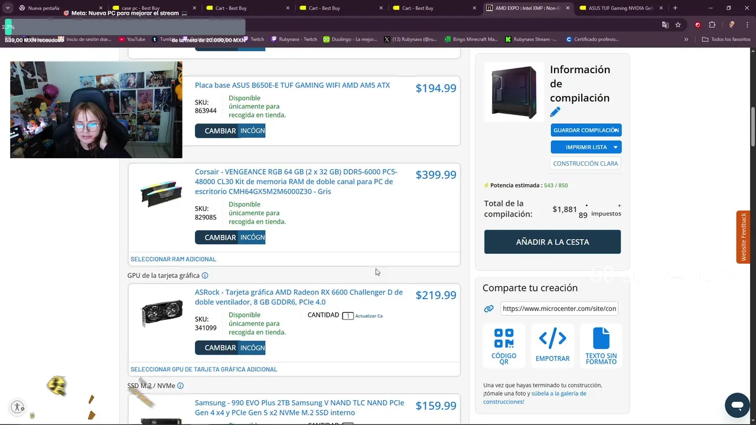The width and height of the screenshot is (756, 425).
Task: Open a new browser tab with plus button
Action: tap(675, 8)
